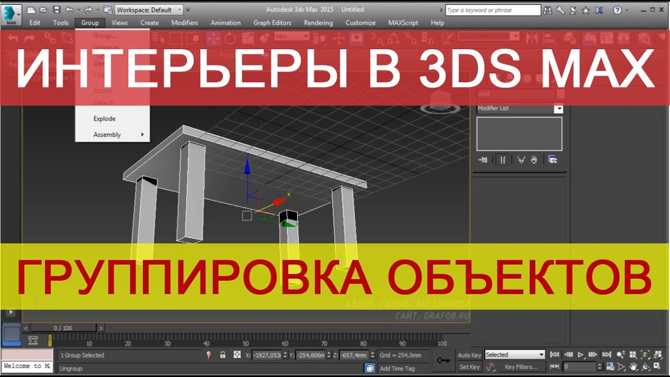Open the Workspace: Default dropdown
670x377 pixels.
pyautogui.click(x=149, y=9)
